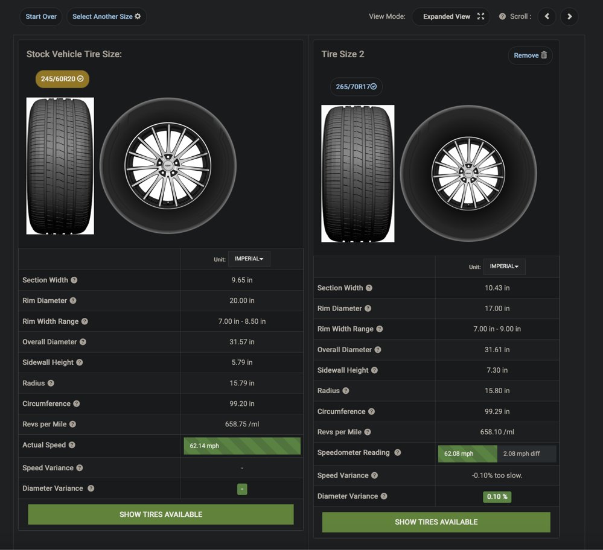Click help icon next to Tire Size 2 Section Width

pos(369,288)
